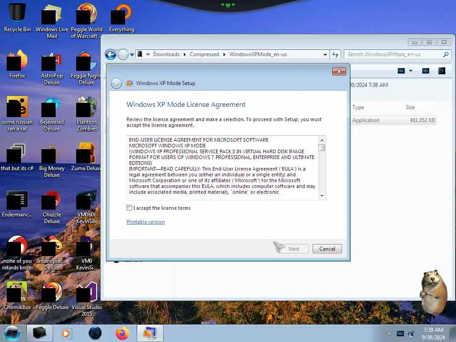Open the 'none of you' desktop icon
This screenshot has height=342, width=456.
17,253
